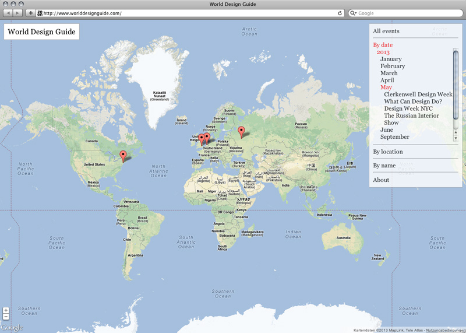466x333 pixels.
Task: Show All events in the sidebar
Action: [x=386, y=31]
